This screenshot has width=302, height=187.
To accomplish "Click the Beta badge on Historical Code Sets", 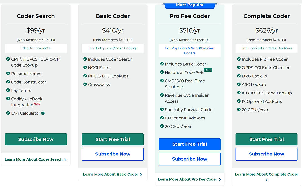I will 208,70.
